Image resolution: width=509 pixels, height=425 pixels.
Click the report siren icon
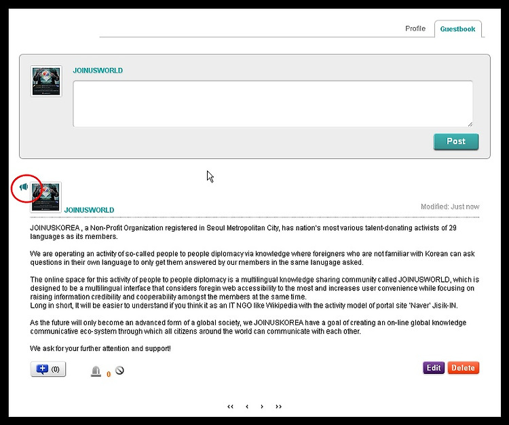96,371
